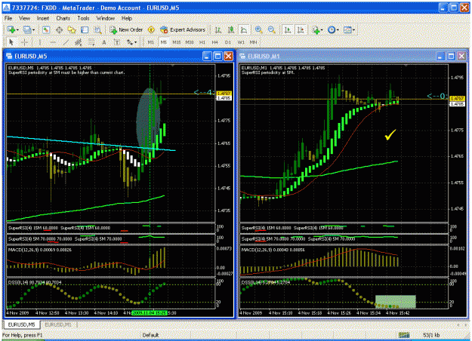Switch timeframe to M5
This screenshot has height=341, width=472.
point(163,42)
